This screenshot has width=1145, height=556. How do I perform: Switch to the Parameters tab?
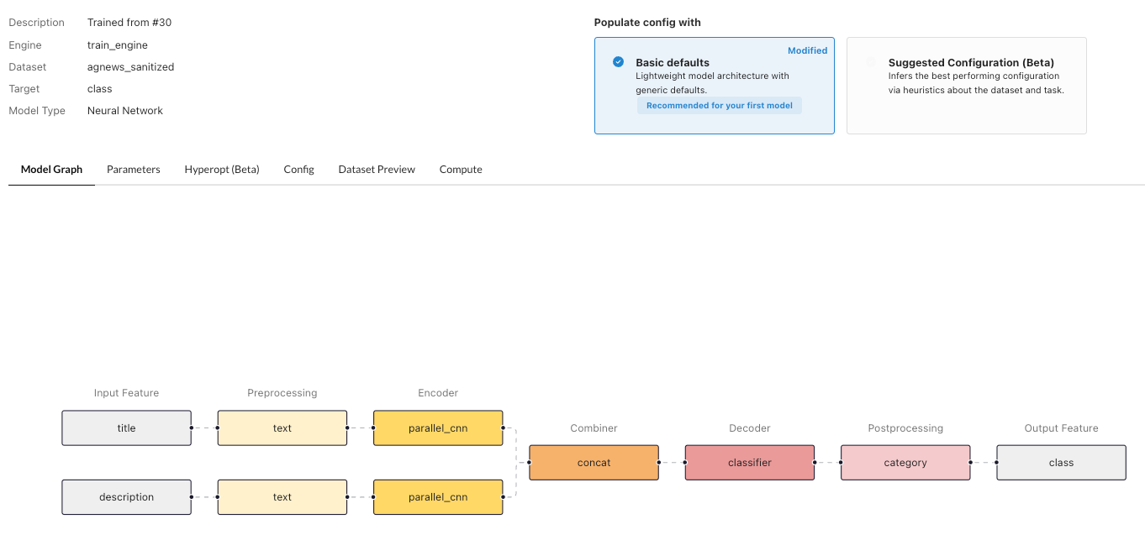[x=134, y=170]
